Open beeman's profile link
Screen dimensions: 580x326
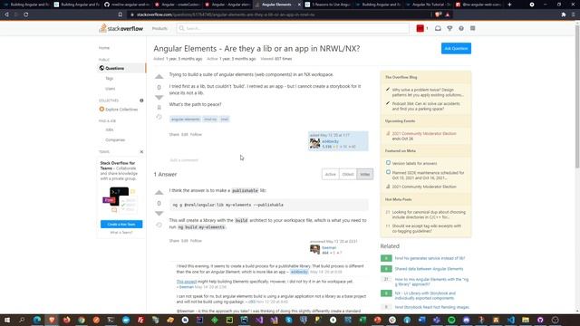point(329,247)
